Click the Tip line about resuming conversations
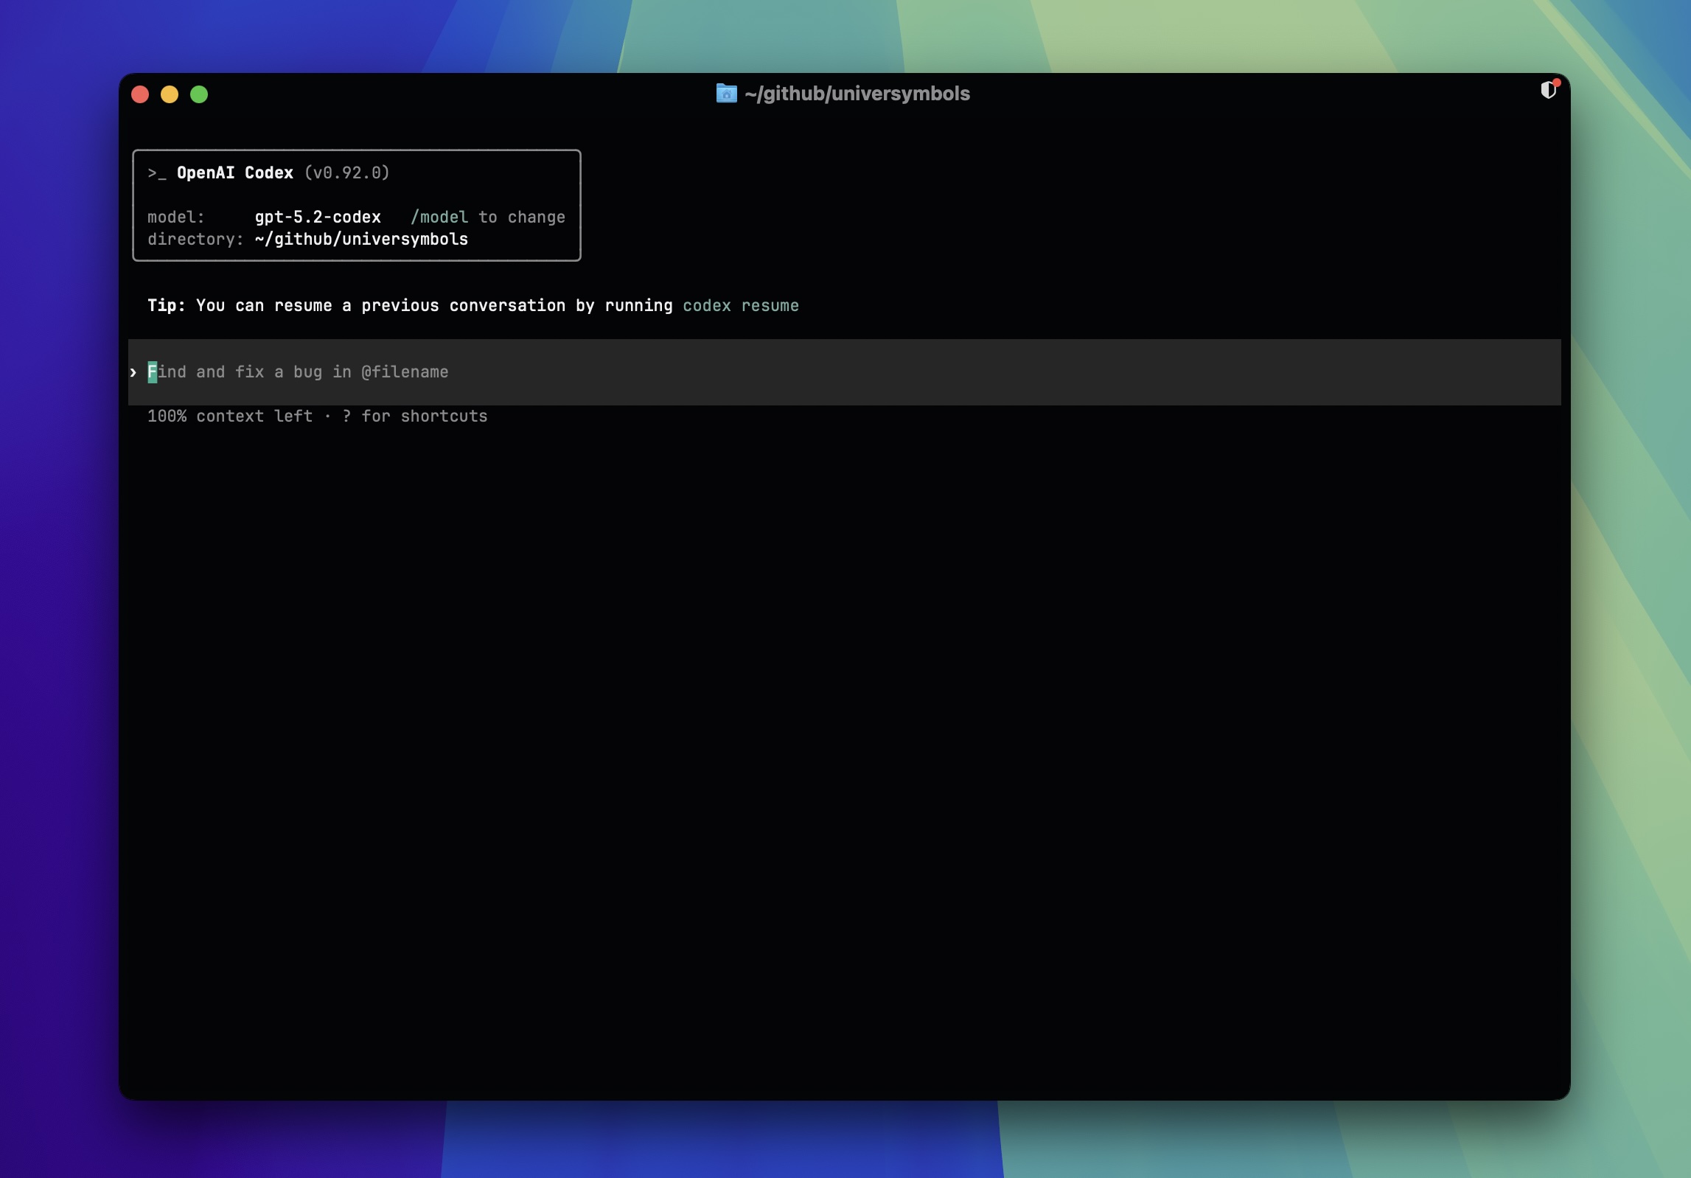Viewport: 1691px width, 1178px height. [409, 305]
